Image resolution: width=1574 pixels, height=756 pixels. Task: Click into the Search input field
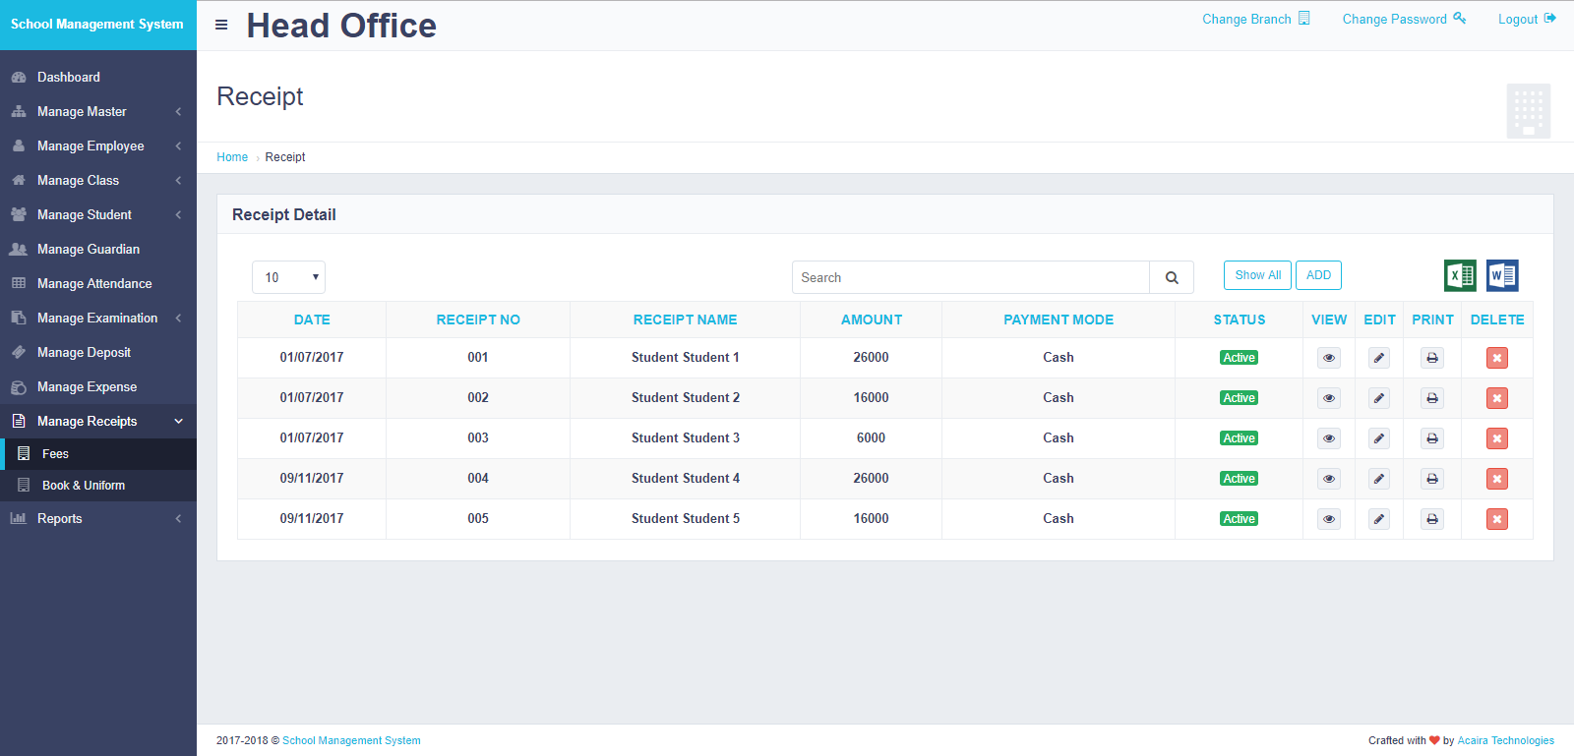point(970,278)
